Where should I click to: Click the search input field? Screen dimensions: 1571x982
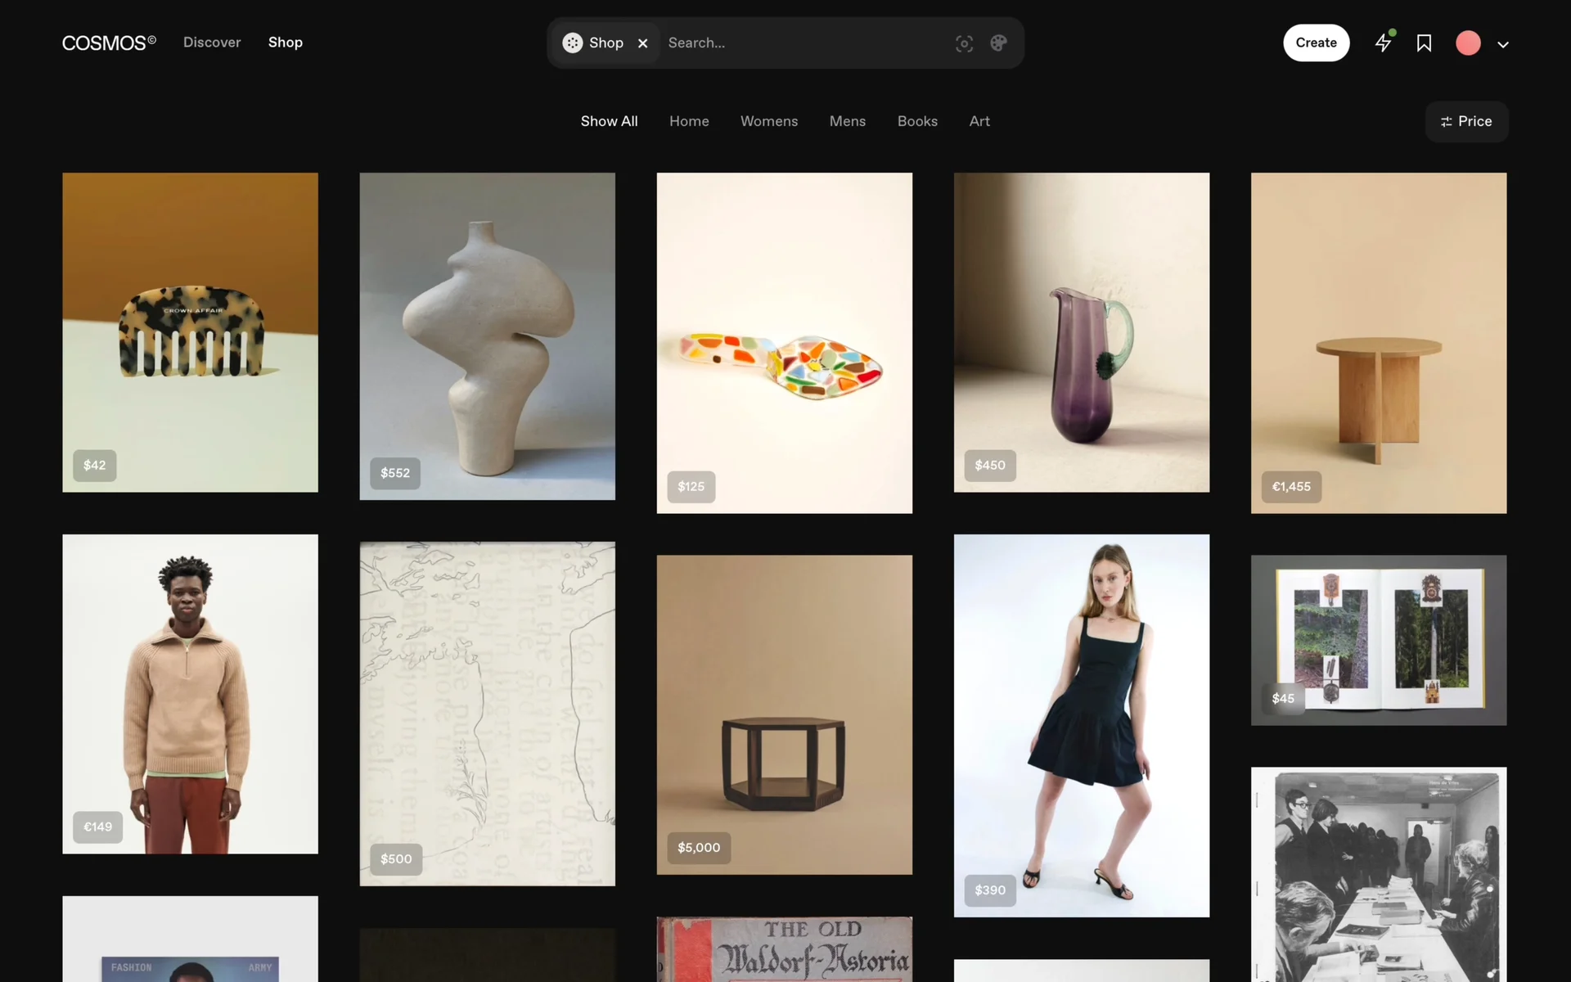coord(802,43)
